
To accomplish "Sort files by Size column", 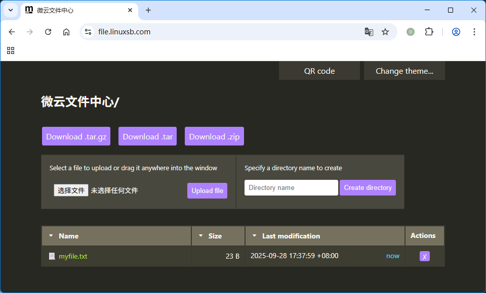I will pos(215,236).
